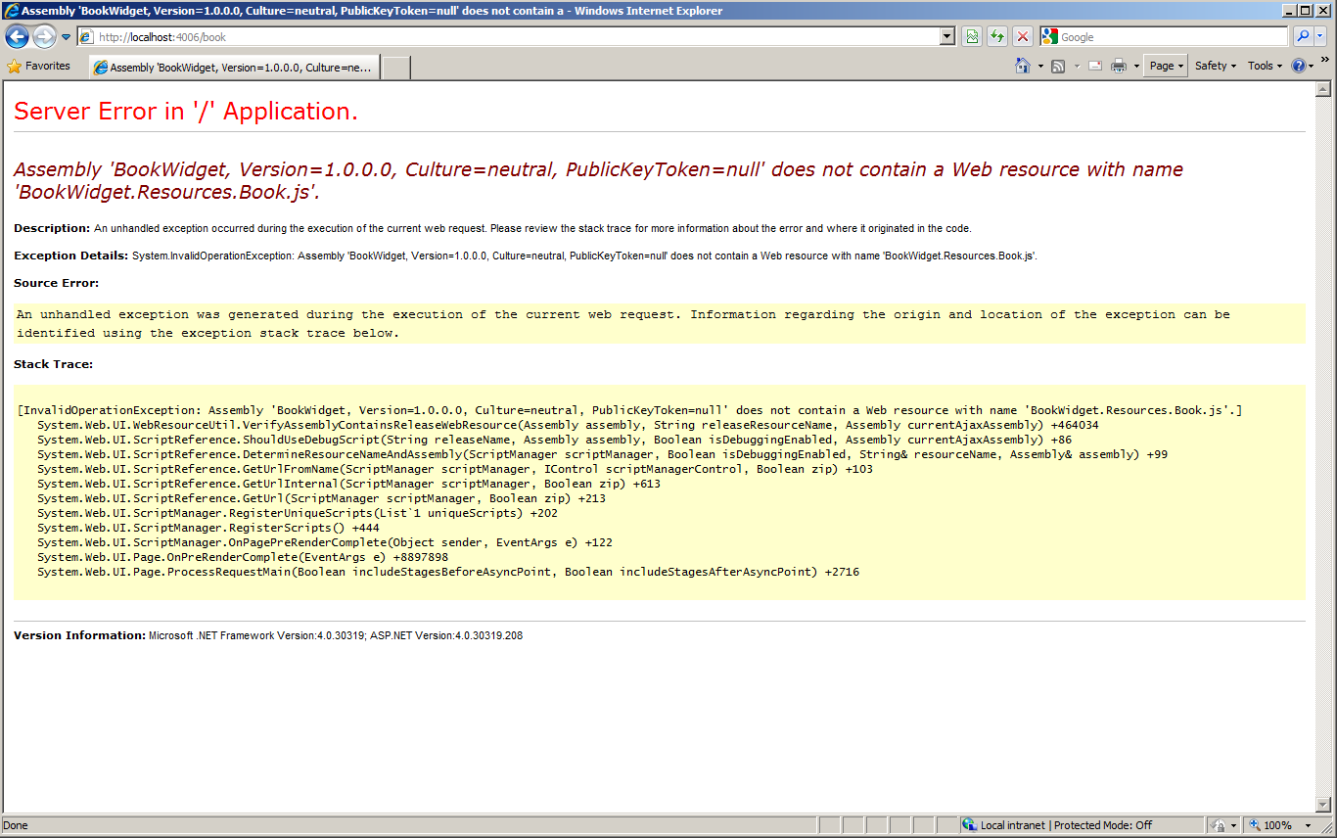The height and width of the screenshot is (838, 1337).
Task: Click the 'VerifyAssemblyContainsReleaseWebResource' stack line
Action: tap(568, 425)
